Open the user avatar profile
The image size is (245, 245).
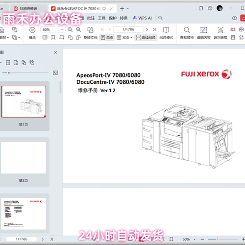(220, 8)
